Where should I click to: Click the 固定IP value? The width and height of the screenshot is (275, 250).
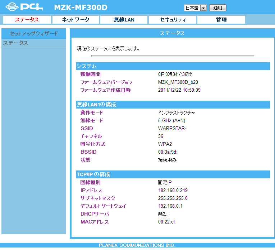click(165, 182)
